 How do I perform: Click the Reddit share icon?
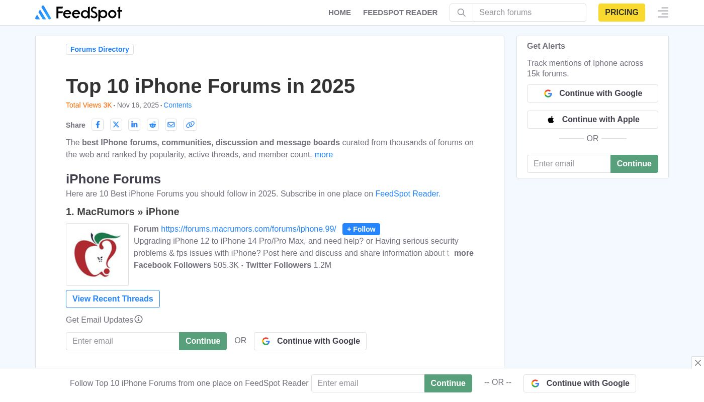click(153, 125)
